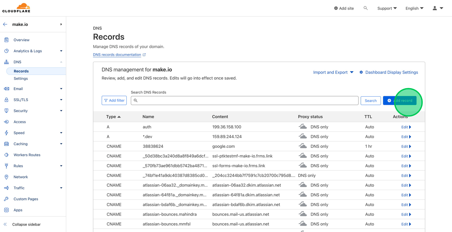Toggle the proxy cloud for *.dev record
This screenshot has height=232, width=452.
coord(303,136)
